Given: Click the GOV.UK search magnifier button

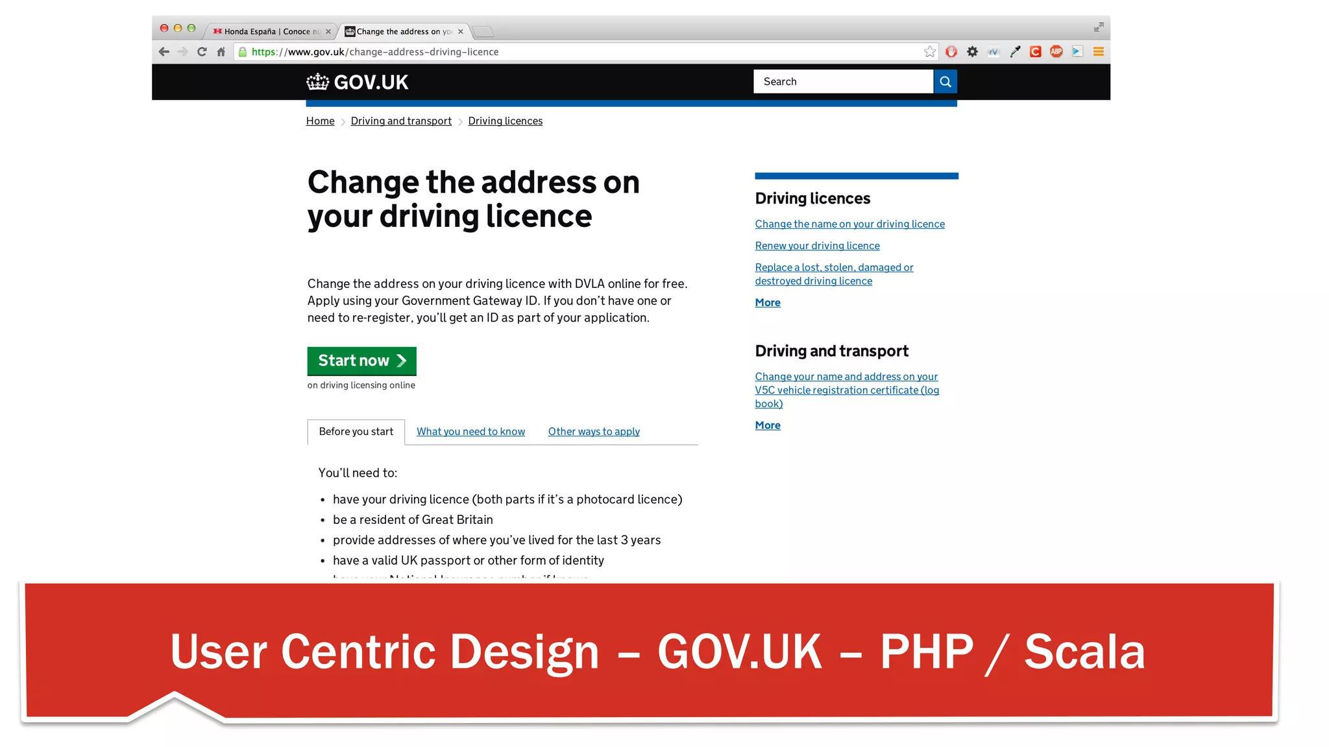Looking at the screenshot, I should coord(945,82).
